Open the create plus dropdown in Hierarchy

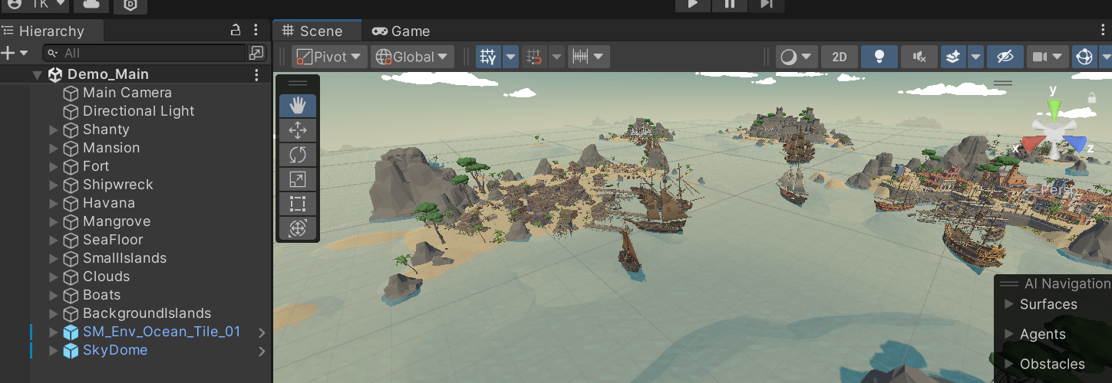pos(15,53)
